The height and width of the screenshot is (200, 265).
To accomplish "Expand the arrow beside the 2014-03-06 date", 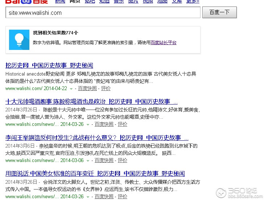I will click(x=88, y=161).
